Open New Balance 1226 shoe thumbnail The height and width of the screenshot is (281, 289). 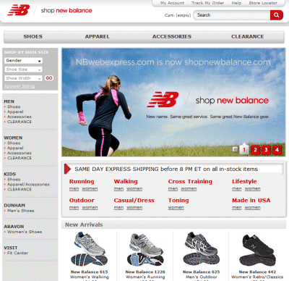(x=145, y=250)
